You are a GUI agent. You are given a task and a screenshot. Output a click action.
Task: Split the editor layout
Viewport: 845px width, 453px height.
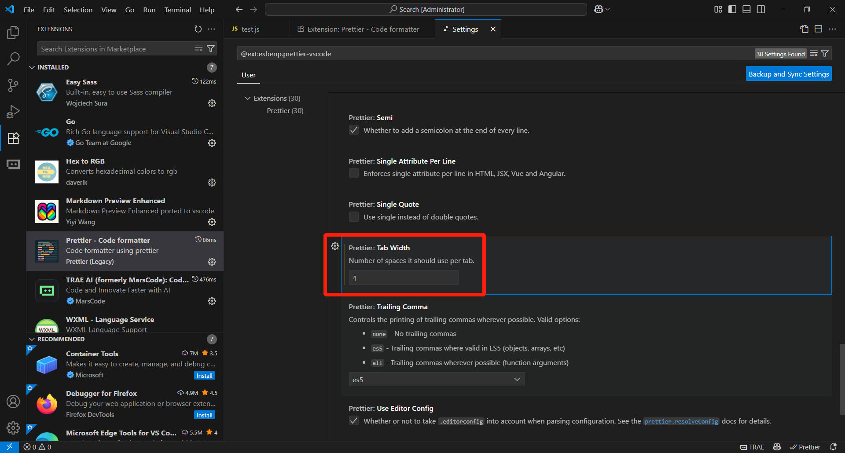tap(818, 29)
